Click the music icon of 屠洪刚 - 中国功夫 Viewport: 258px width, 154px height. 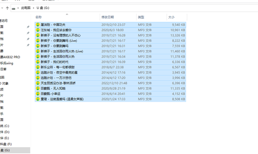[37, 25]
